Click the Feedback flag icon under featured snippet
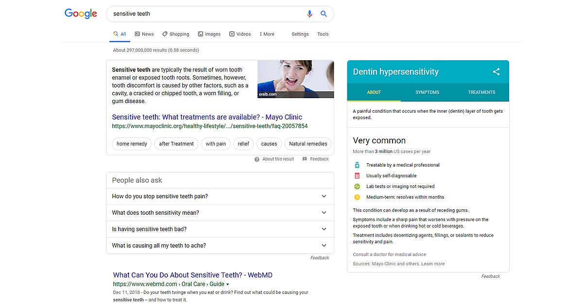583x306 pixels. point(305,159)
